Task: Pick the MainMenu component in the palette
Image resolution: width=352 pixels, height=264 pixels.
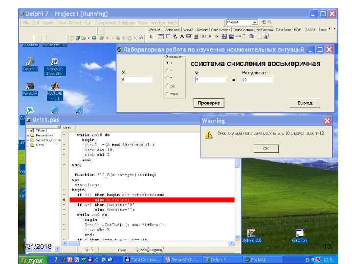Action: (168, 36)
